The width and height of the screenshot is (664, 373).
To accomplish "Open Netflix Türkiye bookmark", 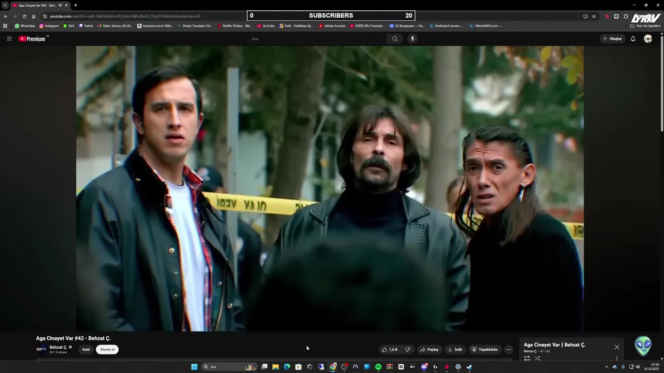I will pyautogui.click(x=234, y=26).
